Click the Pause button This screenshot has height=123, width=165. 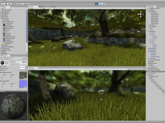(x=100, y=4)
